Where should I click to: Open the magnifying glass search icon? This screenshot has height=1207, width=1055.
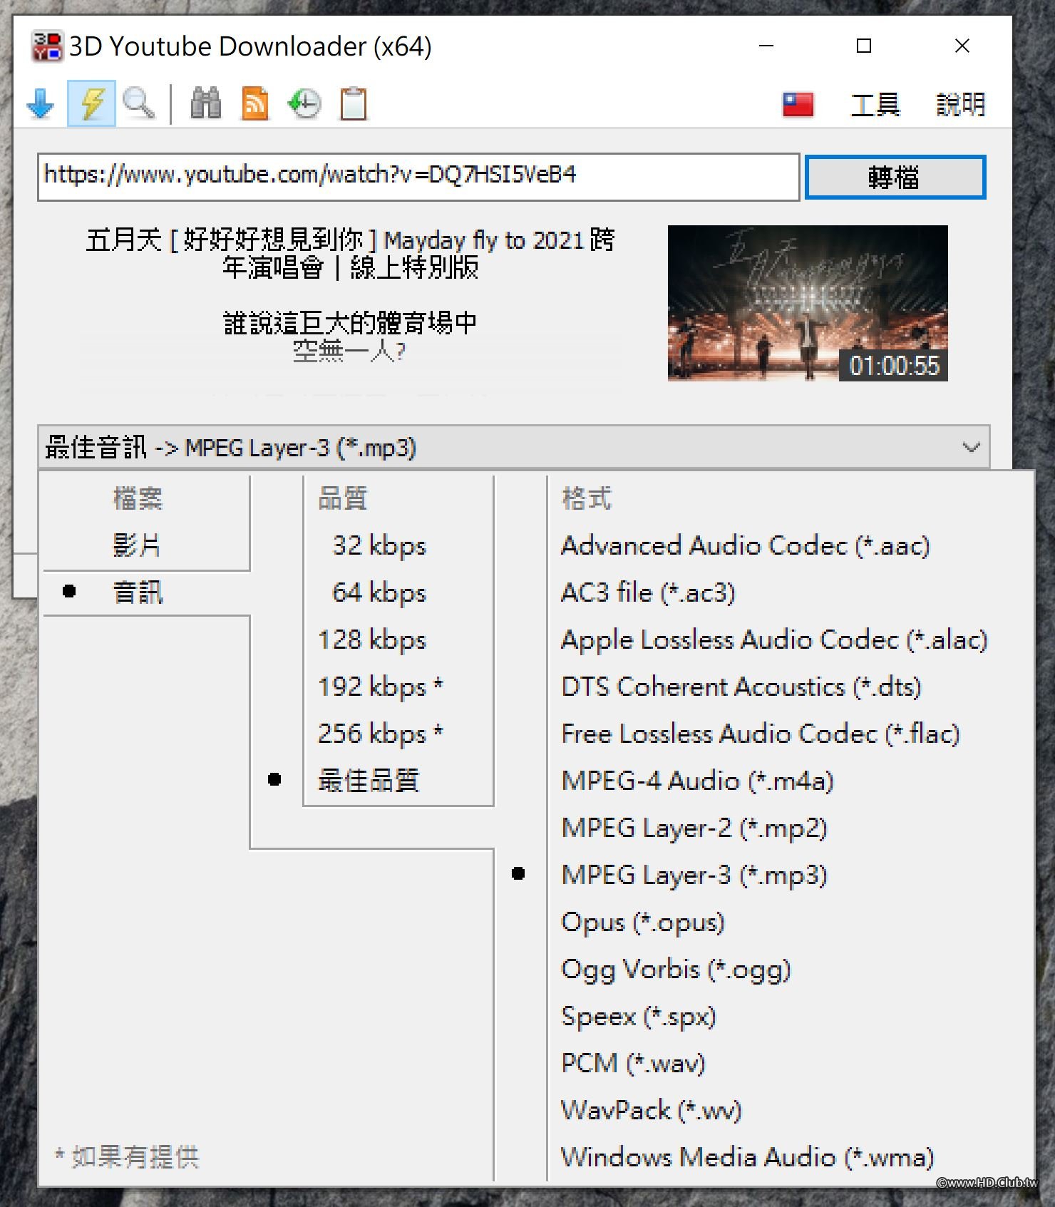point(138,104)
